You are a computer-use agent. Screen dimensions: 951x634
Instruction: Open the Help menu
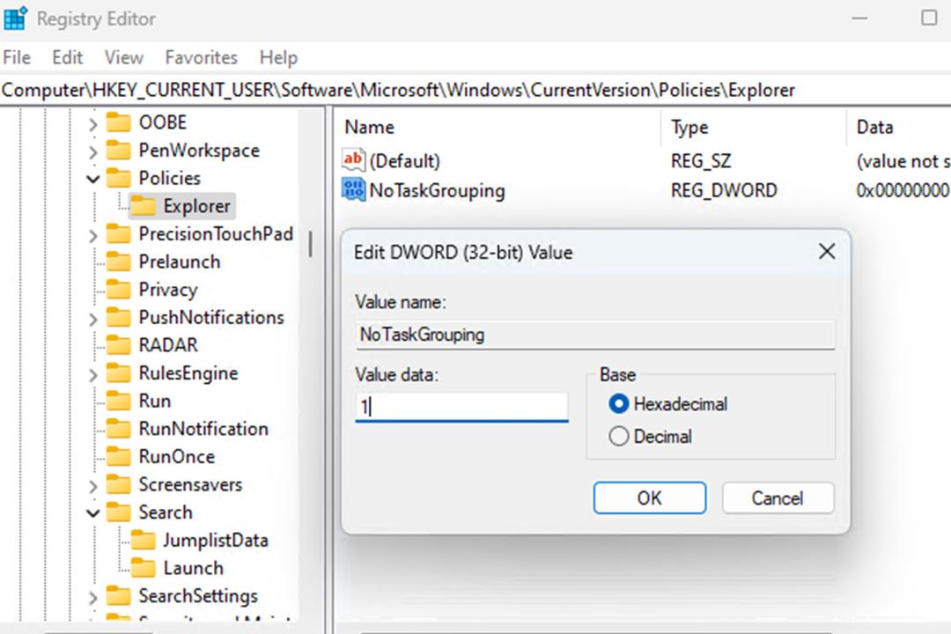click(278, 57)
